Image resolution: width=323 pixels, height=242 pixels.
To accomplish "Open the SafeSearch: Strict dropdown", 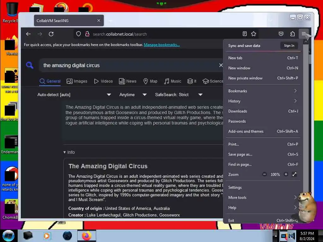I will (179, 95).
